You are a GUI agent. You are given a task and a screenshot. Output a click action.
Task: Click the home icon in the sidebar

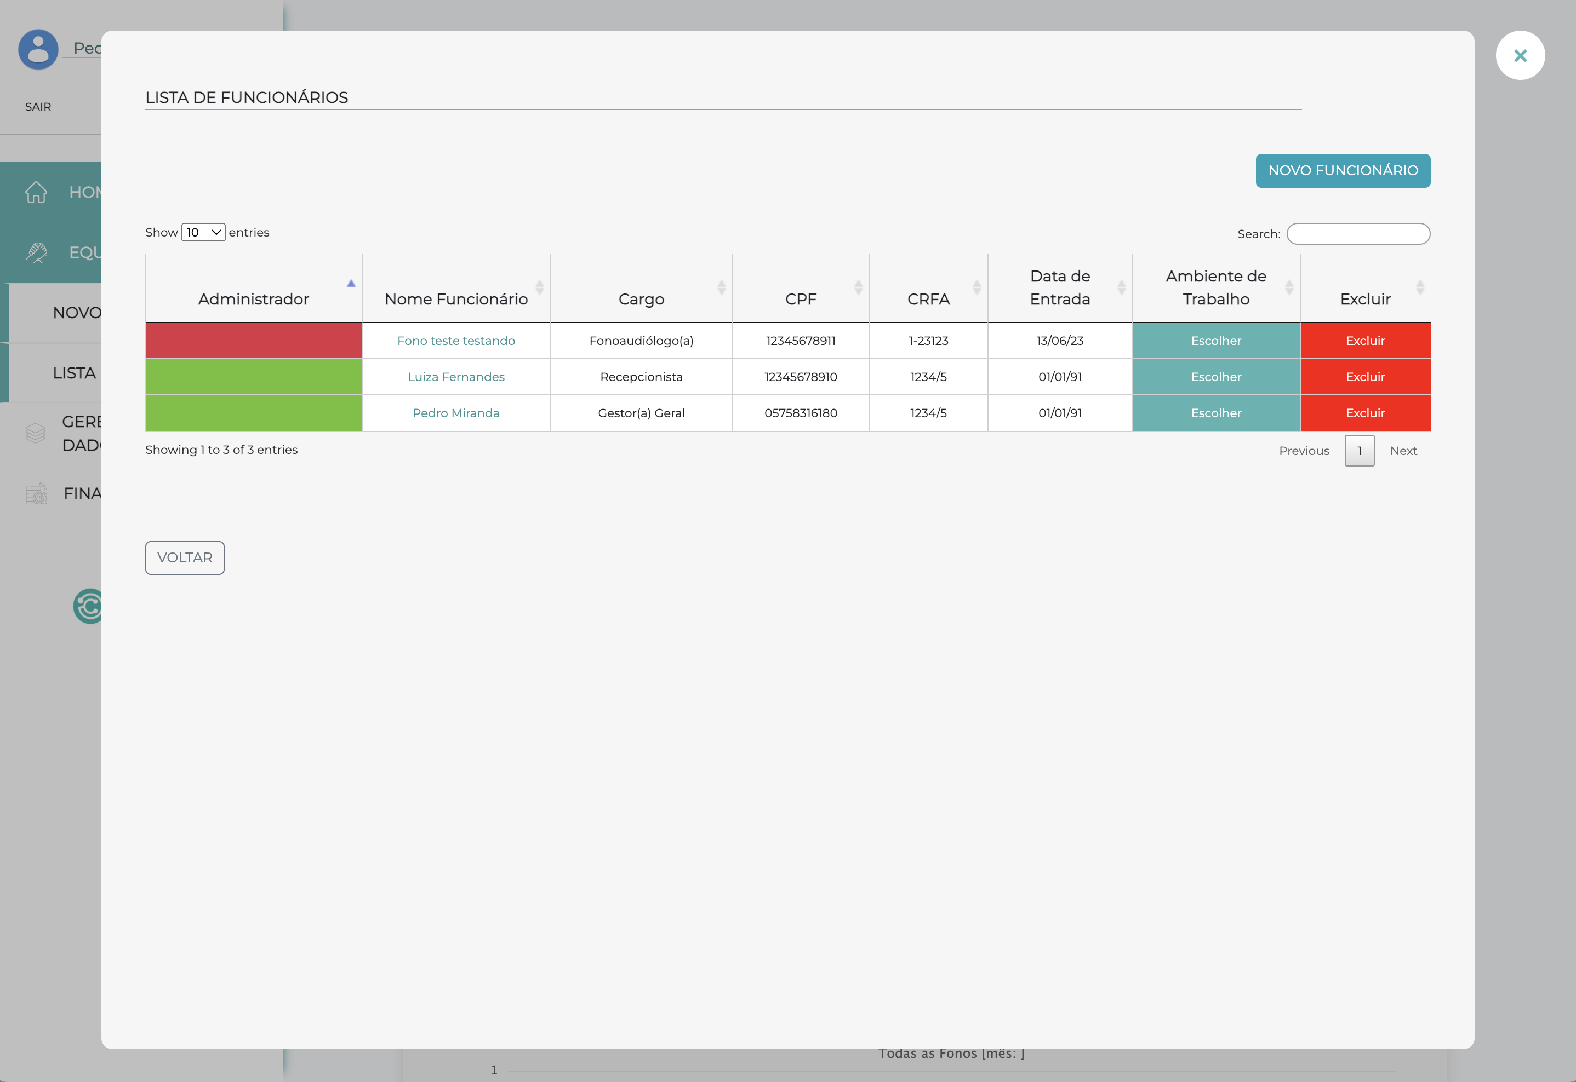[36, 193]
